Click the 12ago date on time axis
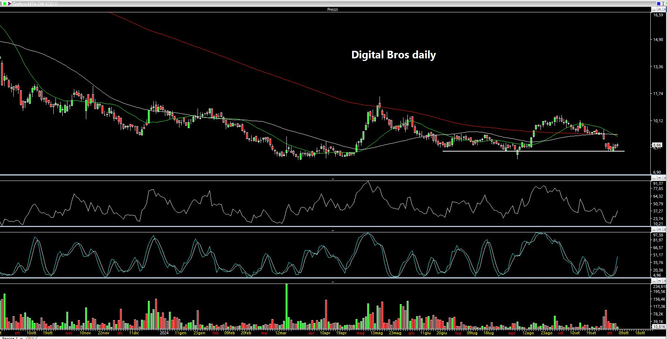 coord(528,333)
